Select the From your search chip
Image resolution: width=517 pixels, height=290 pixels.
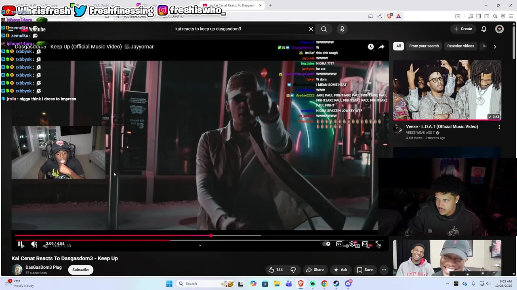coord(424,46)
